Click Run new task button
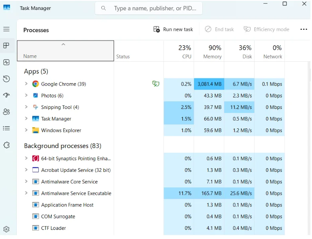The height and width of the screenshot is (239, 312). coord(173,29)
